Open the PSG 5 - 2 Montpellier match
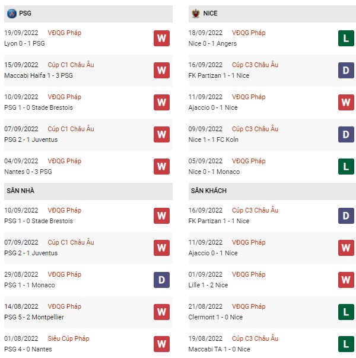The width and height of the screenshot is (356, 358). [34, 317]
